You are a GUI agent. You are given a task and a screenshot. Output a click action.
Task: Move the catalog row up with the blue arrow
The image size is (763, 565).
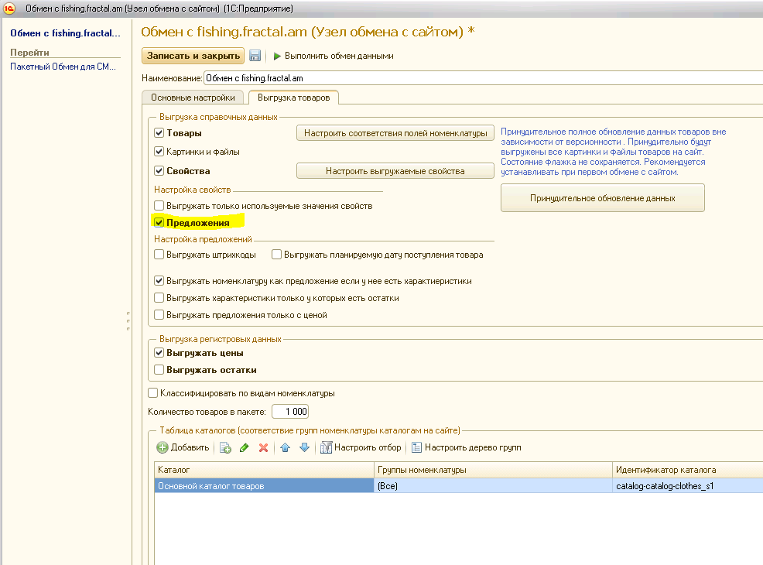[x=286, y=447]
